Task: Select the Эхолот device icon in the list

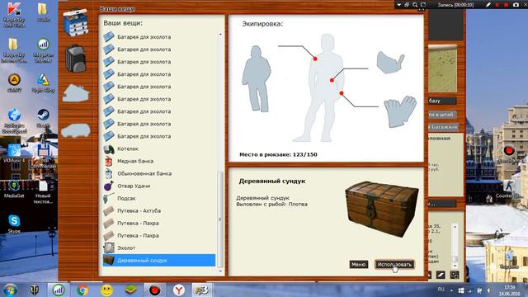Action: pos(109,247)
